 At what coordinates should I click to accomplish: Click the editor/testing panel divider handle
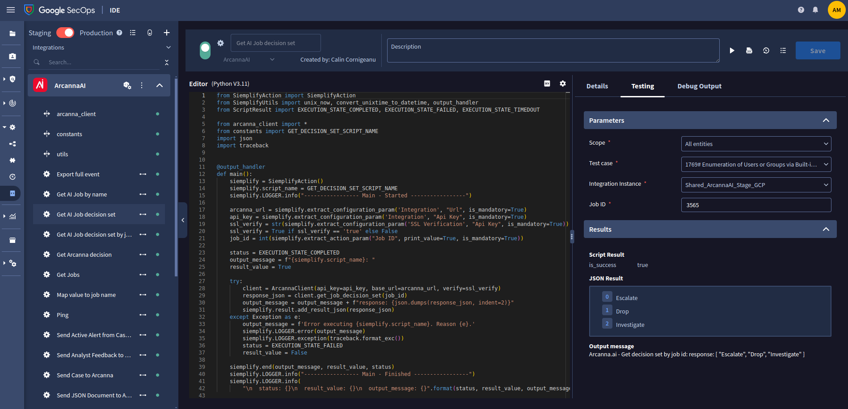pos(572,237)
